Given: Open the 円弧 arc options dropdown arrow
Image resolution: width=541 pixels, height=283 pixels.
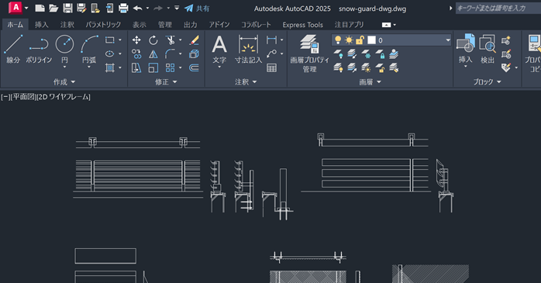Looking at the screenshot, I should pyautogui.click(x=89, y=67).
